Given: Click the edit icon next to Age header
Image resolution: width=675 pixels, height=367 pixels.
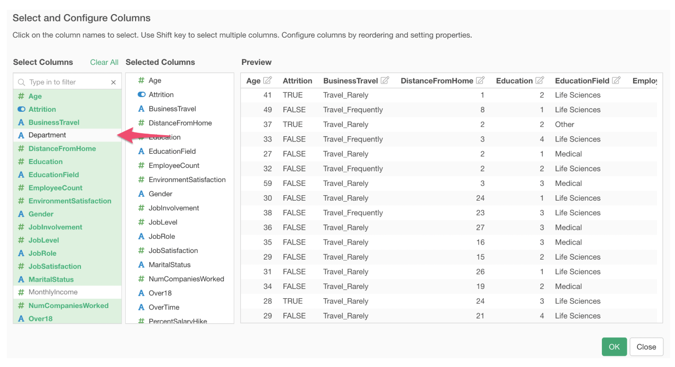Looking at the screenshot, I should [267, 81].
